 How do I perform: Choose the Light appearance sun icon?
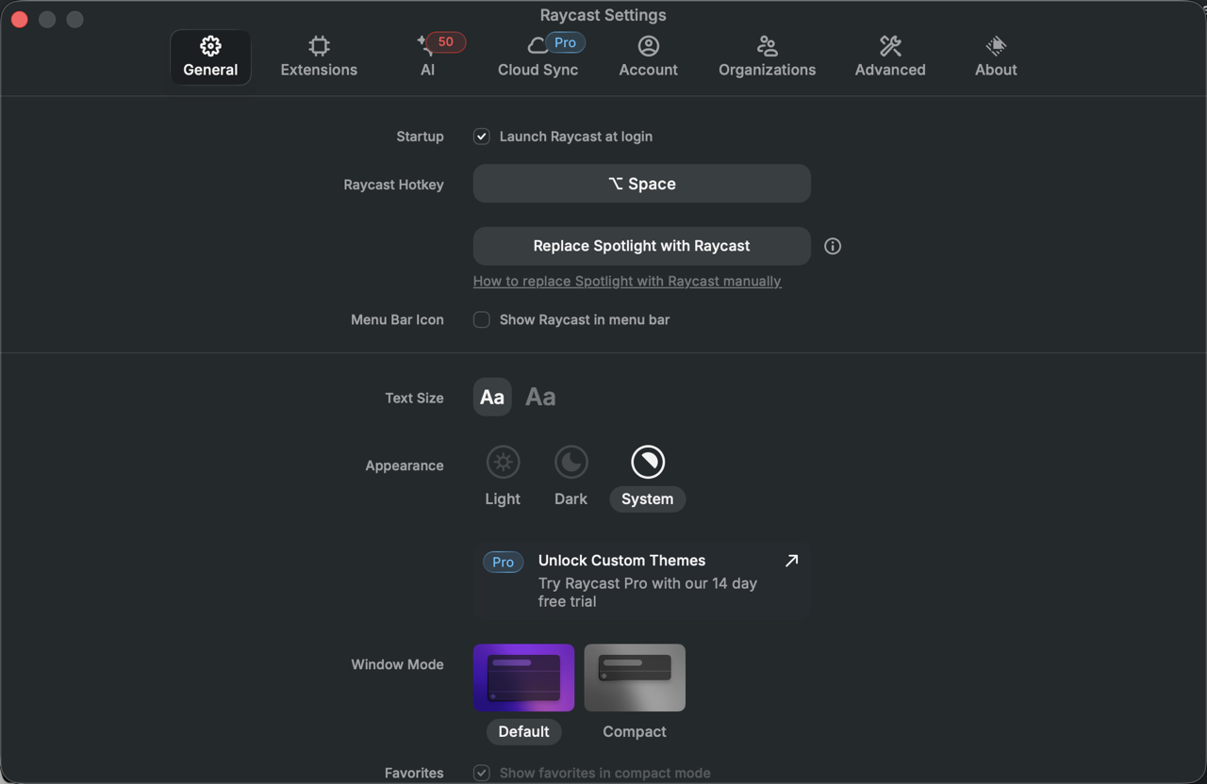(x=503, y=462)
